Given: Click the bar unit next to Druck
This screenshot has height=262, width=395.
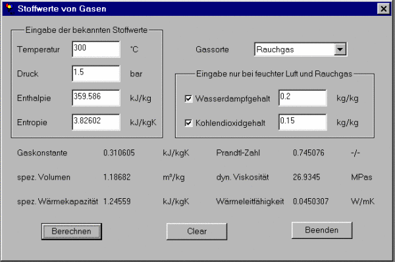Looking at the screenshot, I should [136, 74].
